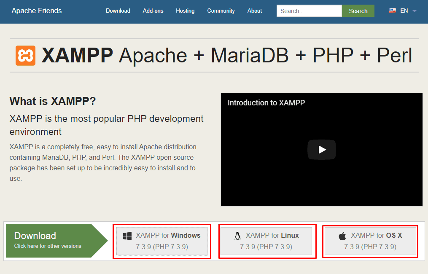Click the 'most popular PHP development environment' text

coord(106,125)
